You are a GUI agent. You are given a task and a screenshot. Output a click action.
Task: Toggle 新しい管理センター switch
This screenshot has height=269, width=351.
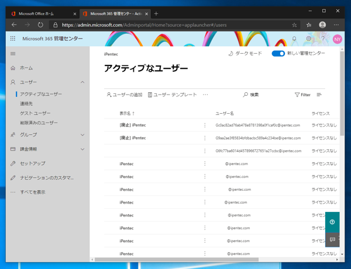coord(278,53)
